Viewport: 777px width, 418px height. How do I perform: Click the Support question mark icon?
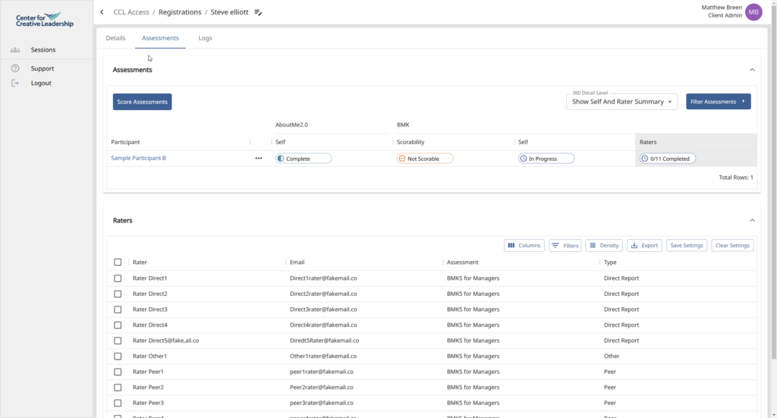[15, 68]
